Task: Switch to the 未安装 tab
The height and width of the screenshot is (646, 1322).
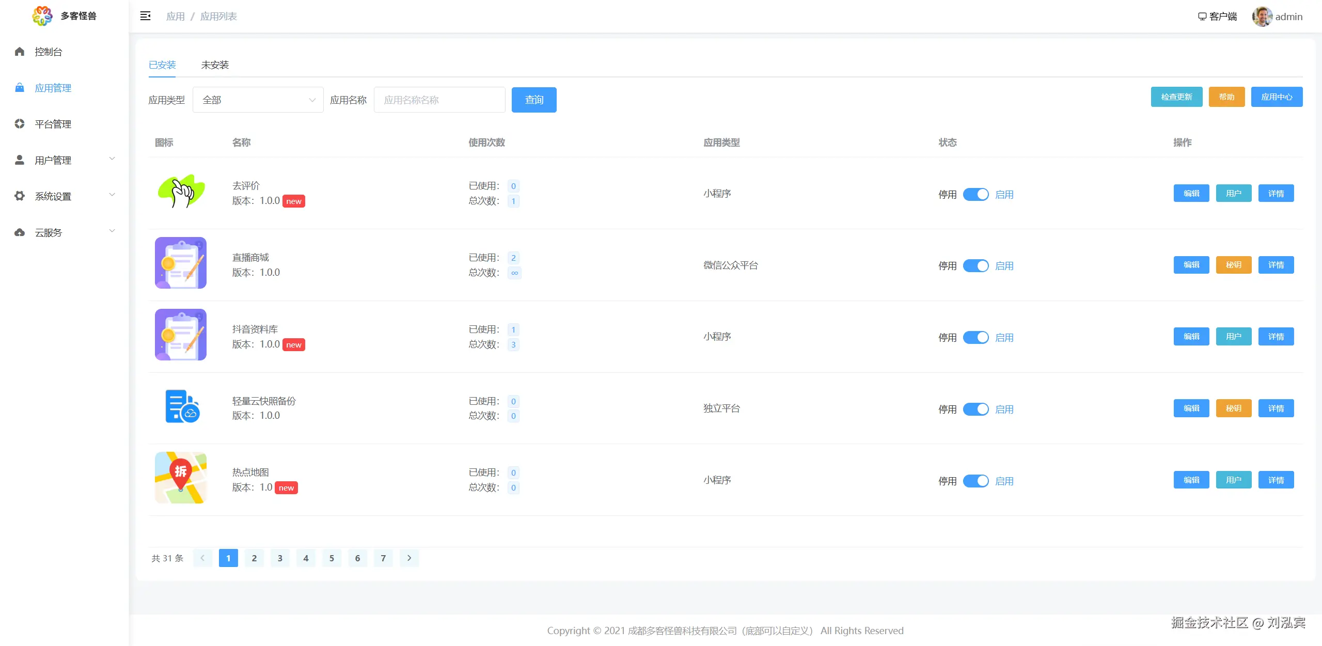Action: (x=215, y=65)
